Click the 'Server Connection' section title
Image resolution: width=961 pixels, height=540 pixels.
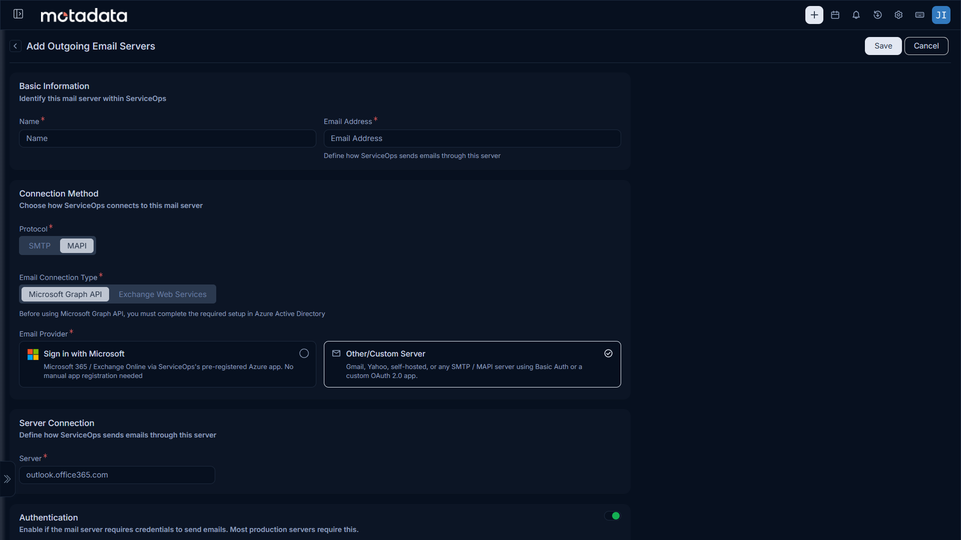[x=57, y=423]
